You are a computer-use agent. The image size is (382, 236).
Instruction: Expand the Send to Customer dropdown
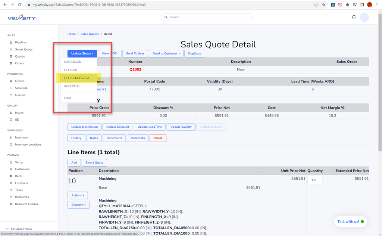coord(166,53)
